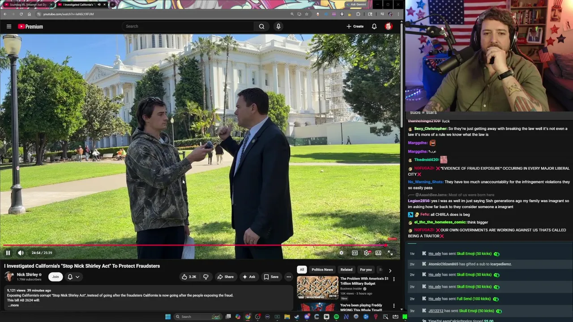Open a new browser tab
Screen dimensions: 573x322
point(112,4)
